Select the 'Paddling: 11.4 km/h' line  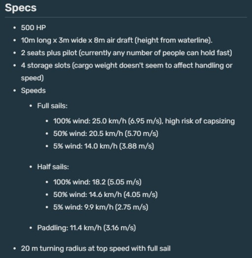pyautogui.click(x=87, y=228)
